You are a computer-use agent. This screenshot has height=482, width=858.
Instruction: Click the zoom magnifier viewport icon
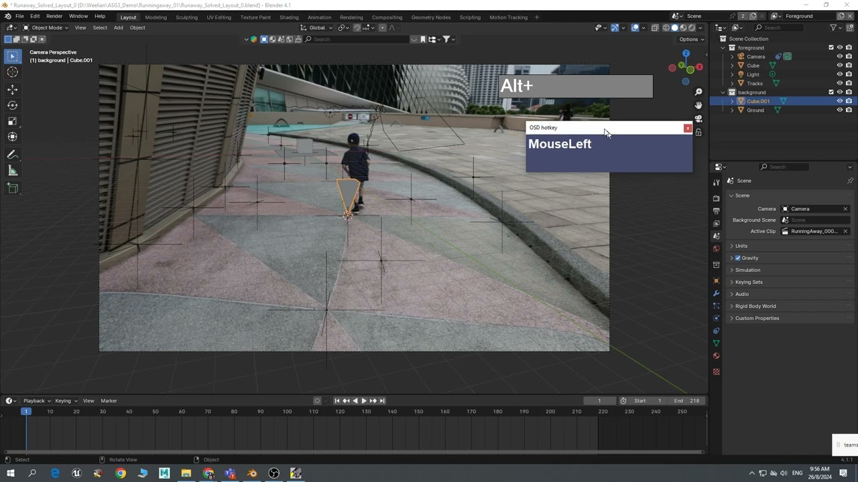[x=698, y=92]
